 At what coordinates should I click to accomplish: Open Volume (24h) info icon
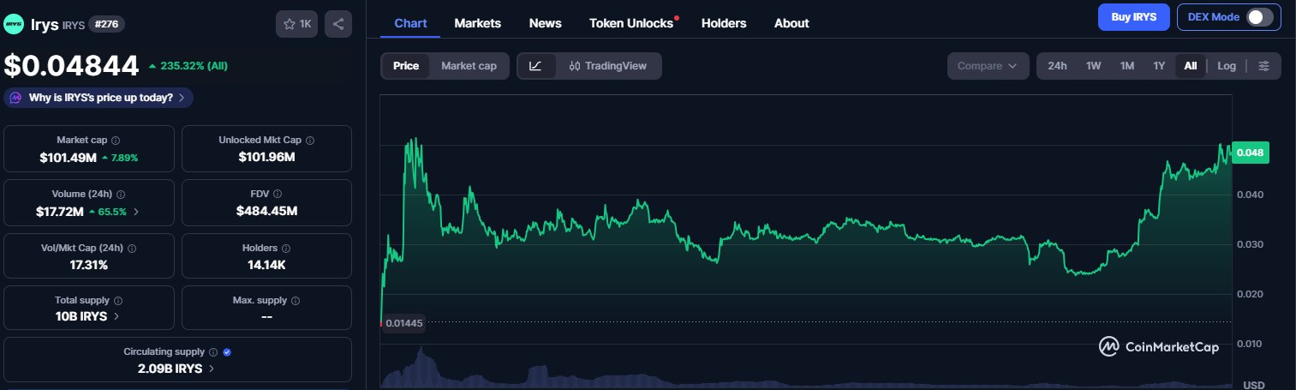(x=121, y=195)
